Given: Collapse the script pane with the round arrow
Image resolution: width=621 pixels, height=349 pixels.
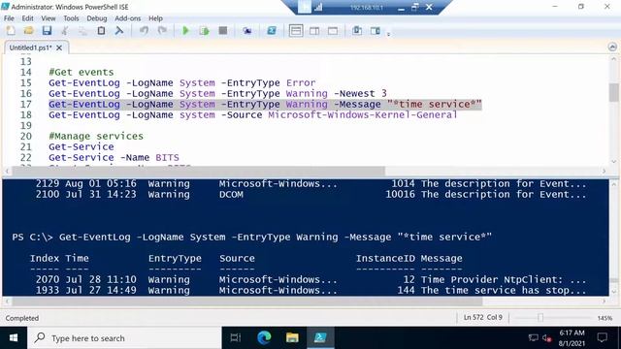Looking at the screenshot, I should (612, 48).
